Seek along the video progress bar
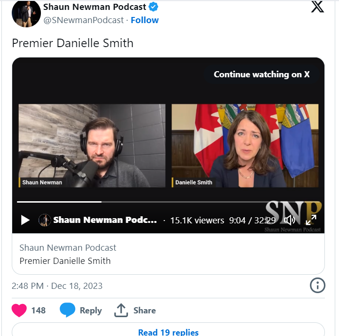The width and height of the screenshot is (339, 336). 168,202
